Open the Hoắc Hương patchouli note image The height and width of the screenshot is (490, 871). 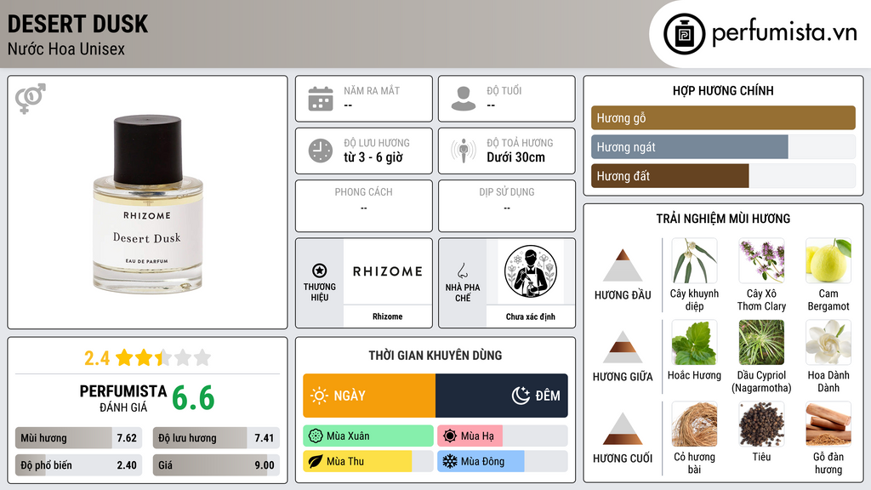tap(694, 343)
